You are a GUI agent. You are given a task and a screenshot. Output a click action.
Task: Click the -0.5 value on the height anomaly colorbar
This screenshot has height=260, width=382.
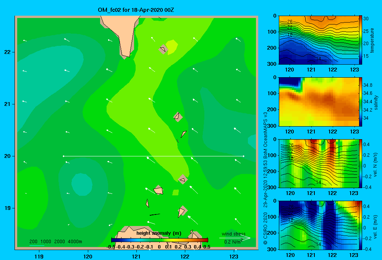111,247
